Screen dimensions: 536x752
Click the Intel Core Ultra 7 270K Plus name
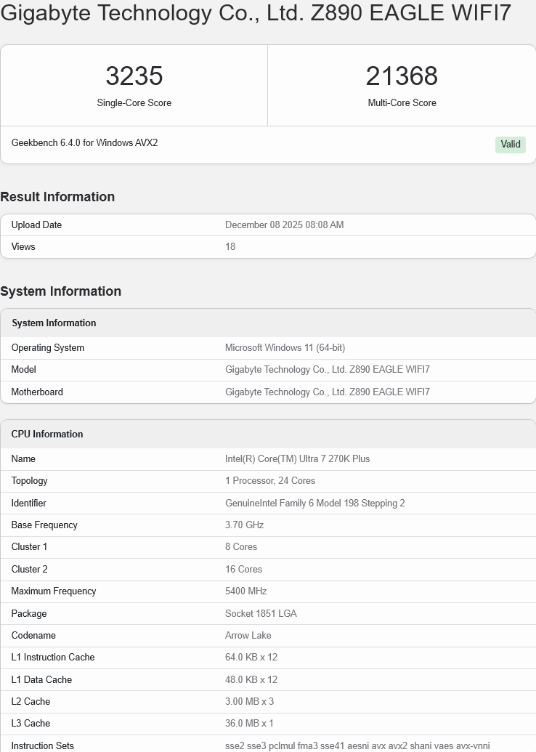(297, 459)
